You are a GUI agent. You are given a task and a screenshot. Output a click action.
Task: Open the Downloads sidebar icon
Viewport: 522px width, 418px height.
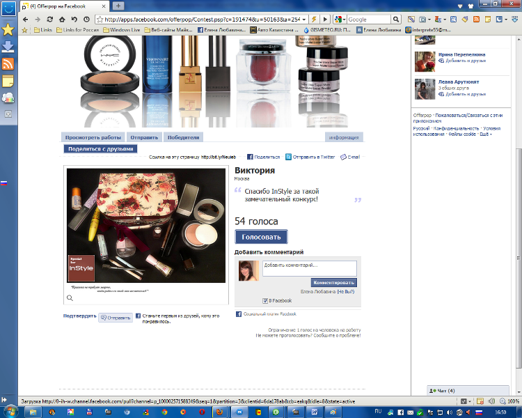tap(8, 47)
